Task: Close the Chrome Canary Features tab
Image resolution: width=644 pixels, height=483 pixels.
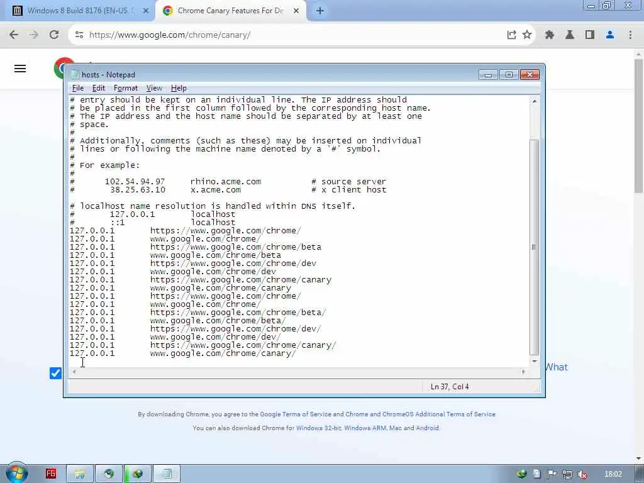Action: coord(296,11)
